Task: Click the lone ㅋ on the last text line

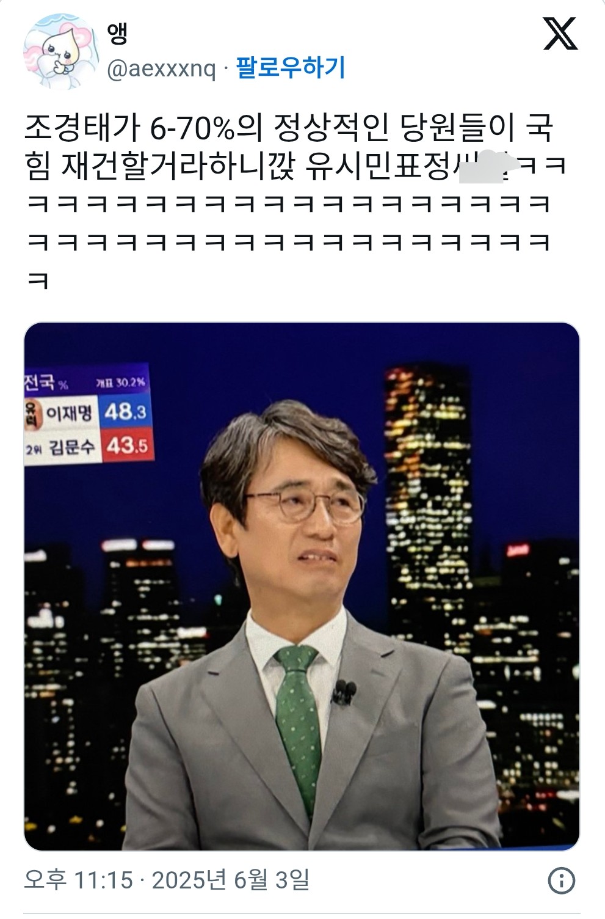Action: [38, 281]
